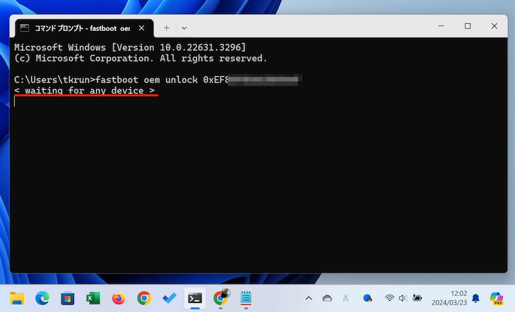This screenshot has width=515, height=312.
Task: Open the terminal new tab dropdown menu
Action: (x=184, y=28)
